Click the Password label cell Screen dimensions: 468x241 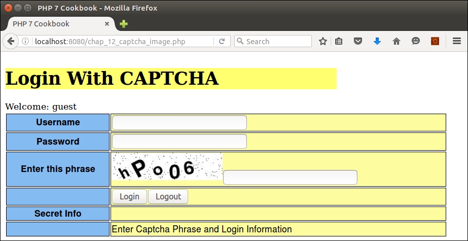point(58,141)
